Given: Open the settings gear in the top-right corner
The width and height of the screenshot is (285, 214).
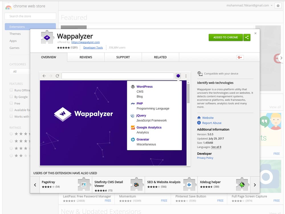Looking at the screenshot, I should pos(278,5).
